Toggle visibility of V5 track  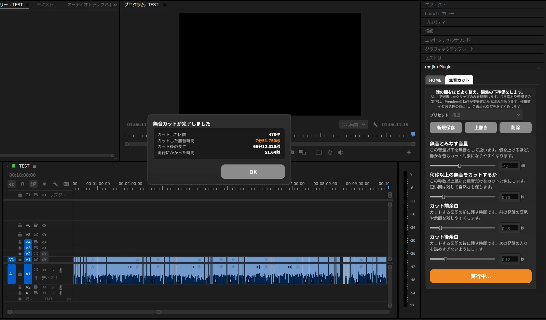coord(44,235)
